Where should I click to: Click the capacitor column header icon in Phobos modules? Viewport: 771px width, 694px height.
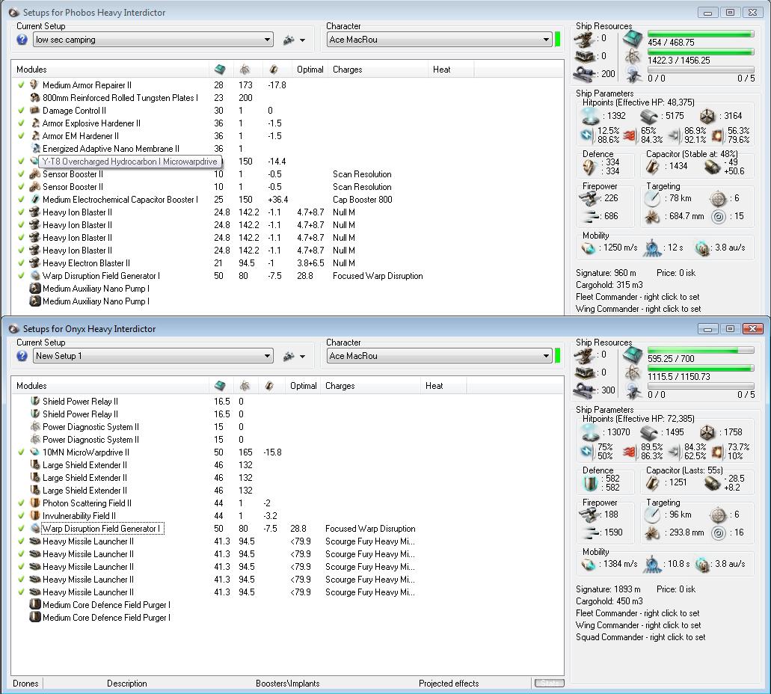pos(274,70)
